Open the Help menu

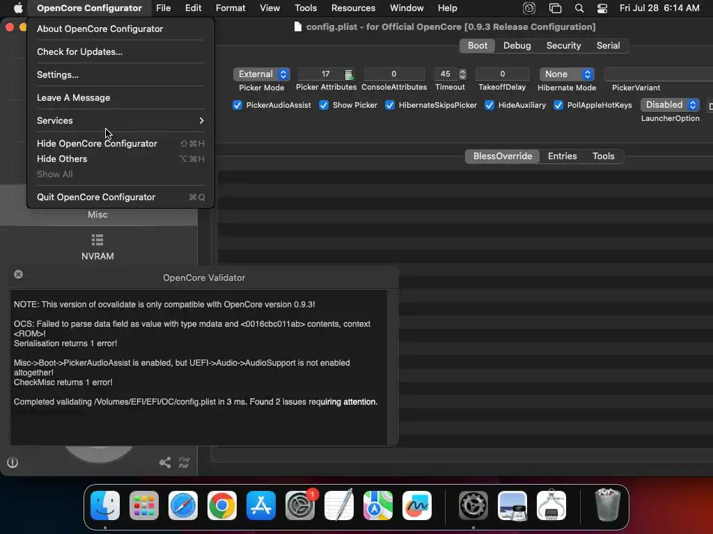click(x=448, y=8)
